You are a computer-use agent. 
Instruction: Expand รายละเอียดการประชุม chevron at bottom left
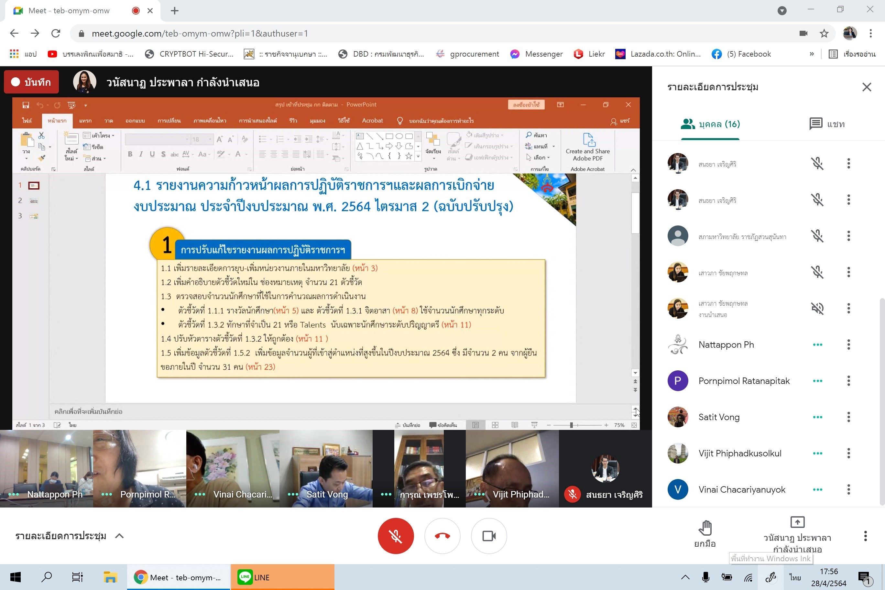click(x=119, y=536)
